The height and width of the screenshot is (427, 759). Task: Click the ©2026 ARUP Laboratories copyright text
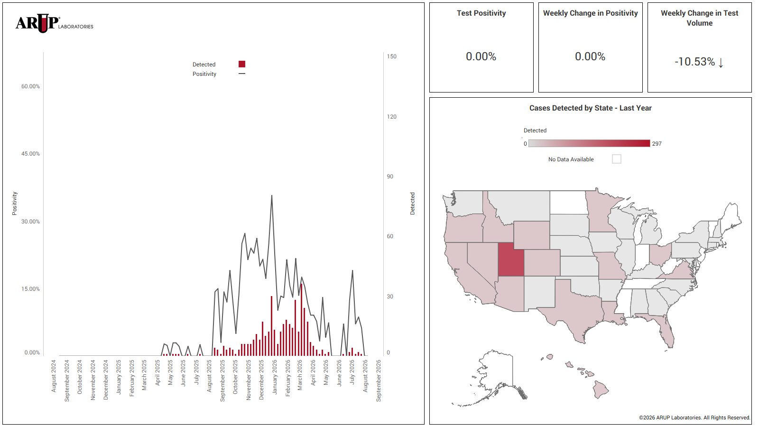click(x=694, y=418)
